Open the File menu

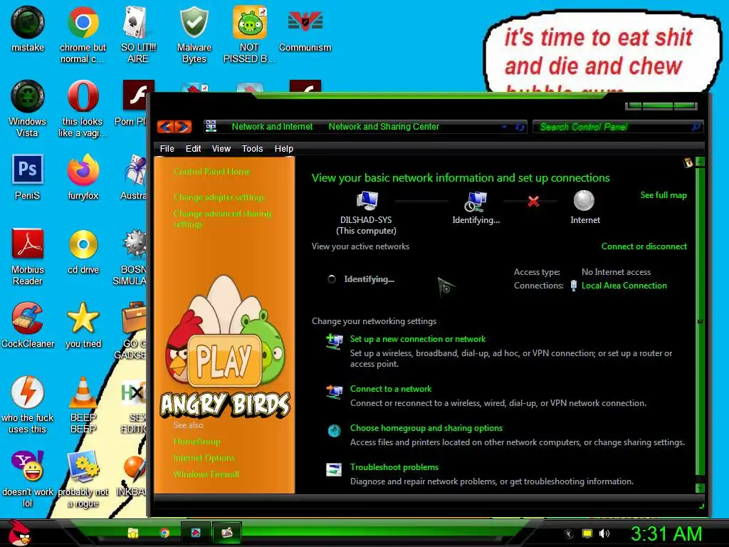[x=167, y=148]
